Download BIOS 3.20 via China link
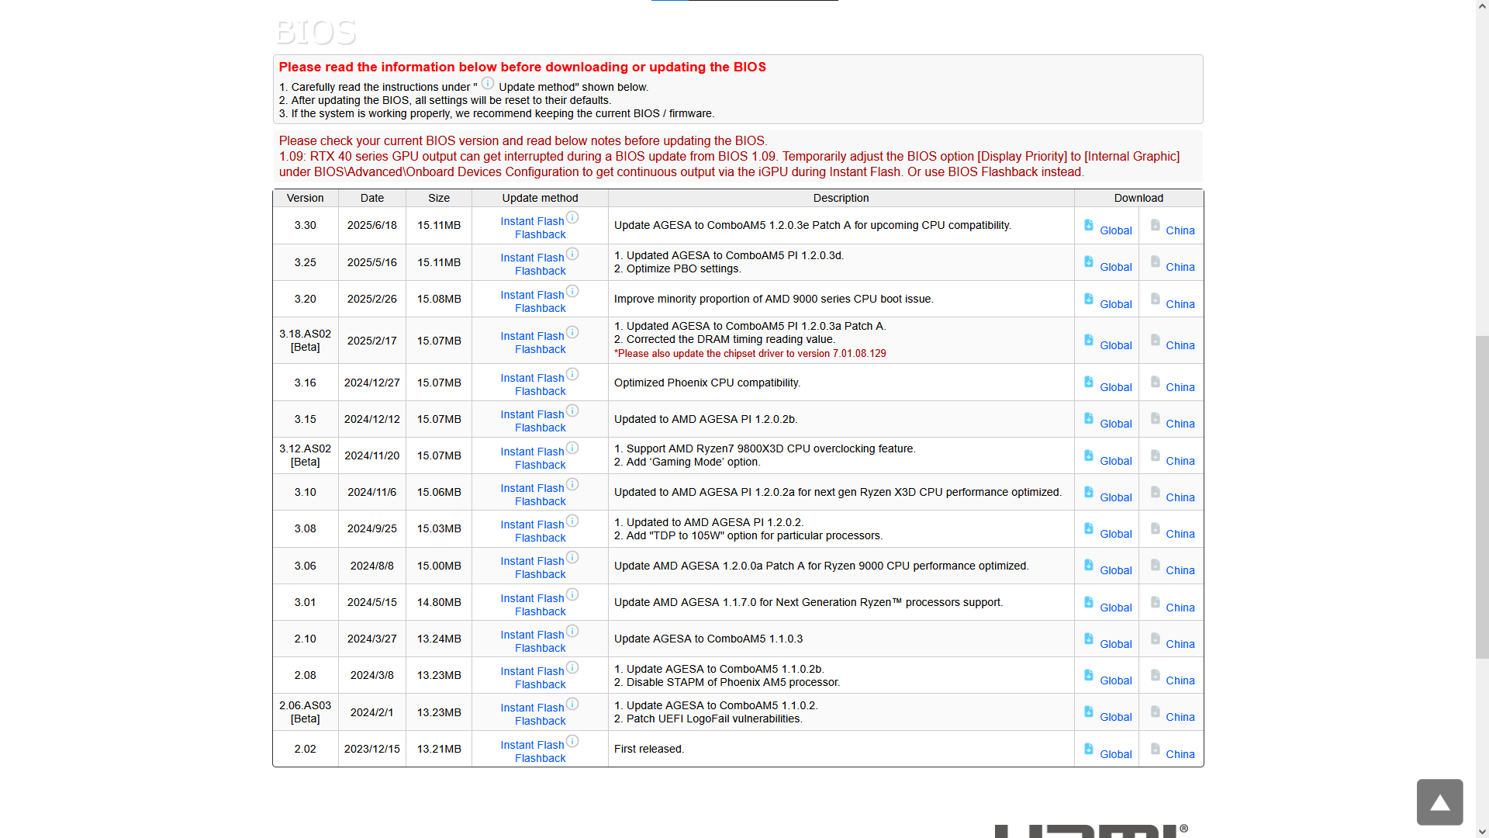 (x=1180, y=304)
